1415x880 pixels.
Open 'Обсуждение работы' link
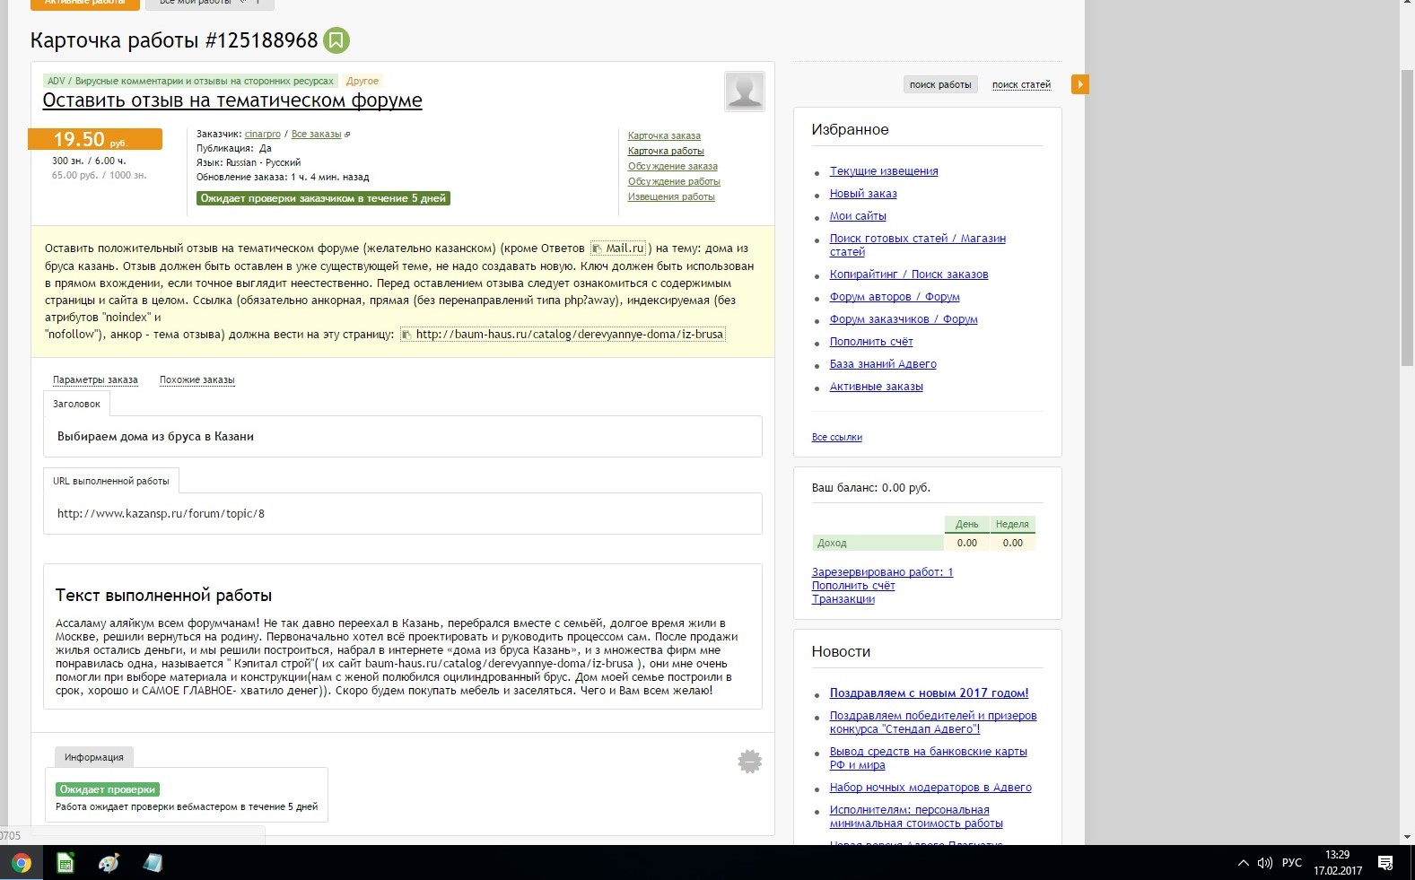(x=674, y=181)
